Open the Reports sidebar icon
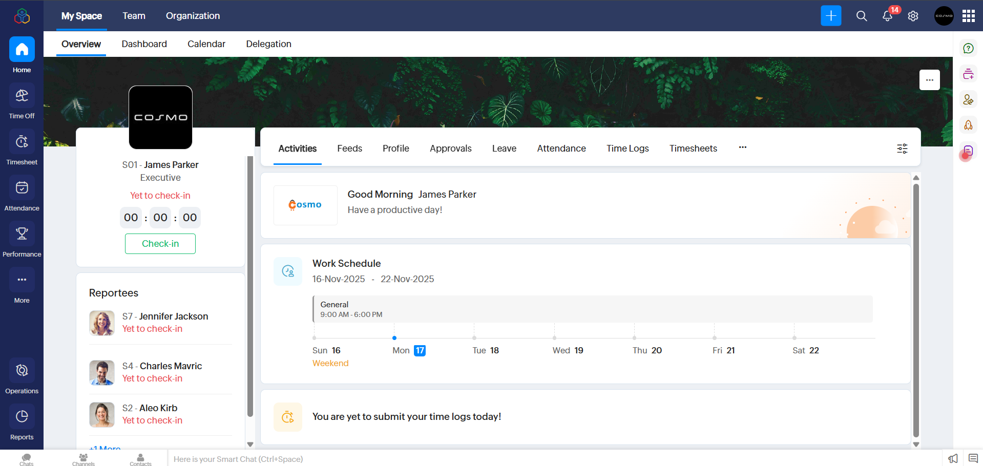 tap(22, 417)
